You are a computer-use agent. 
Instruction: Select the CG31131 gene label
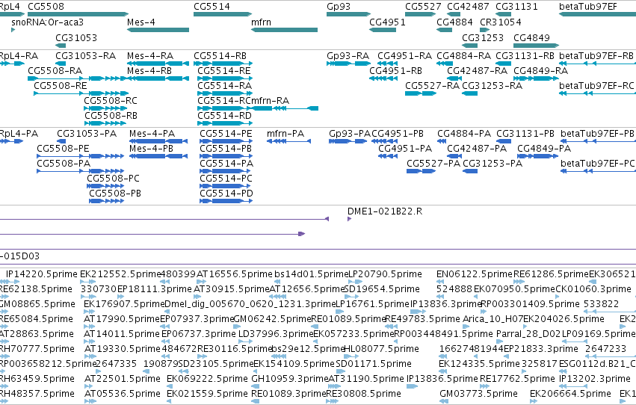pyautogui.click(x=516, y=7)
